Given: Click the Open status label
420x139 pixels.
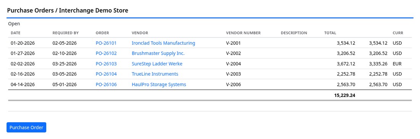Looking at the screenshot, I should tap(14, 24).
